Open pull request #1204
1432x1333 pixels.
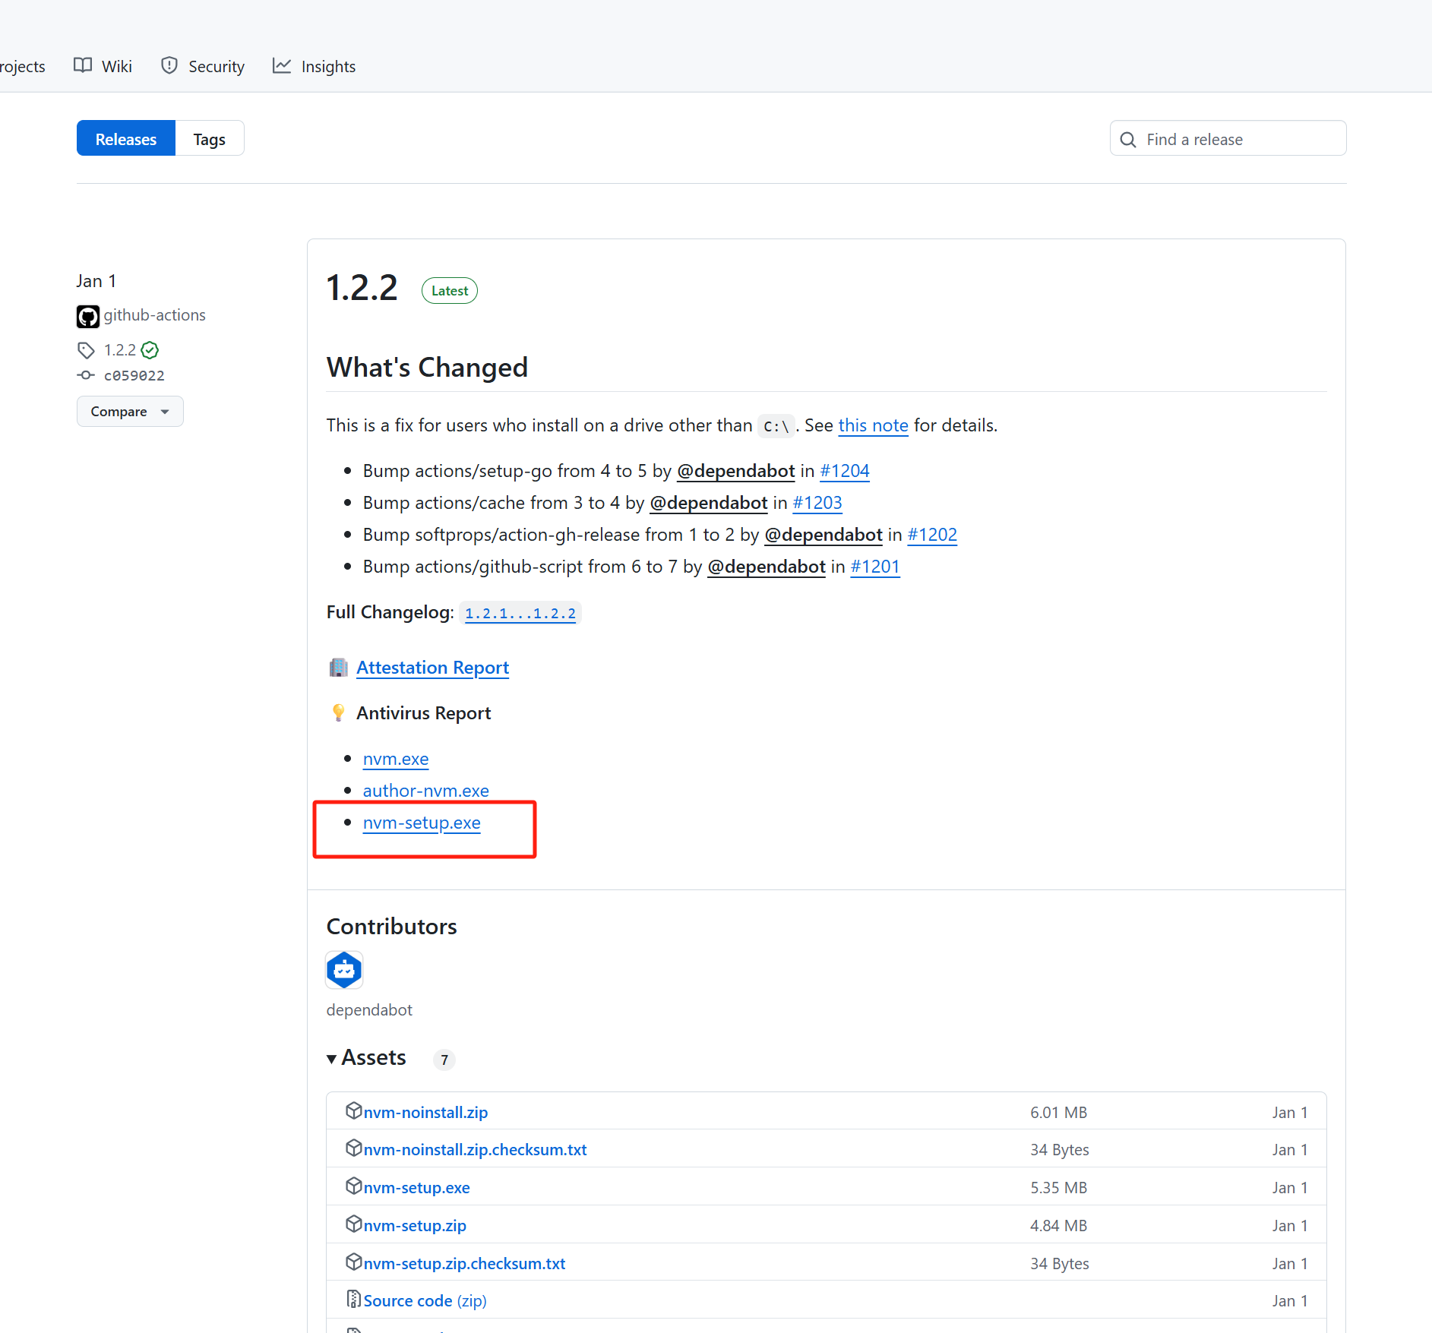pyautogui.click(x=844, y=471)
